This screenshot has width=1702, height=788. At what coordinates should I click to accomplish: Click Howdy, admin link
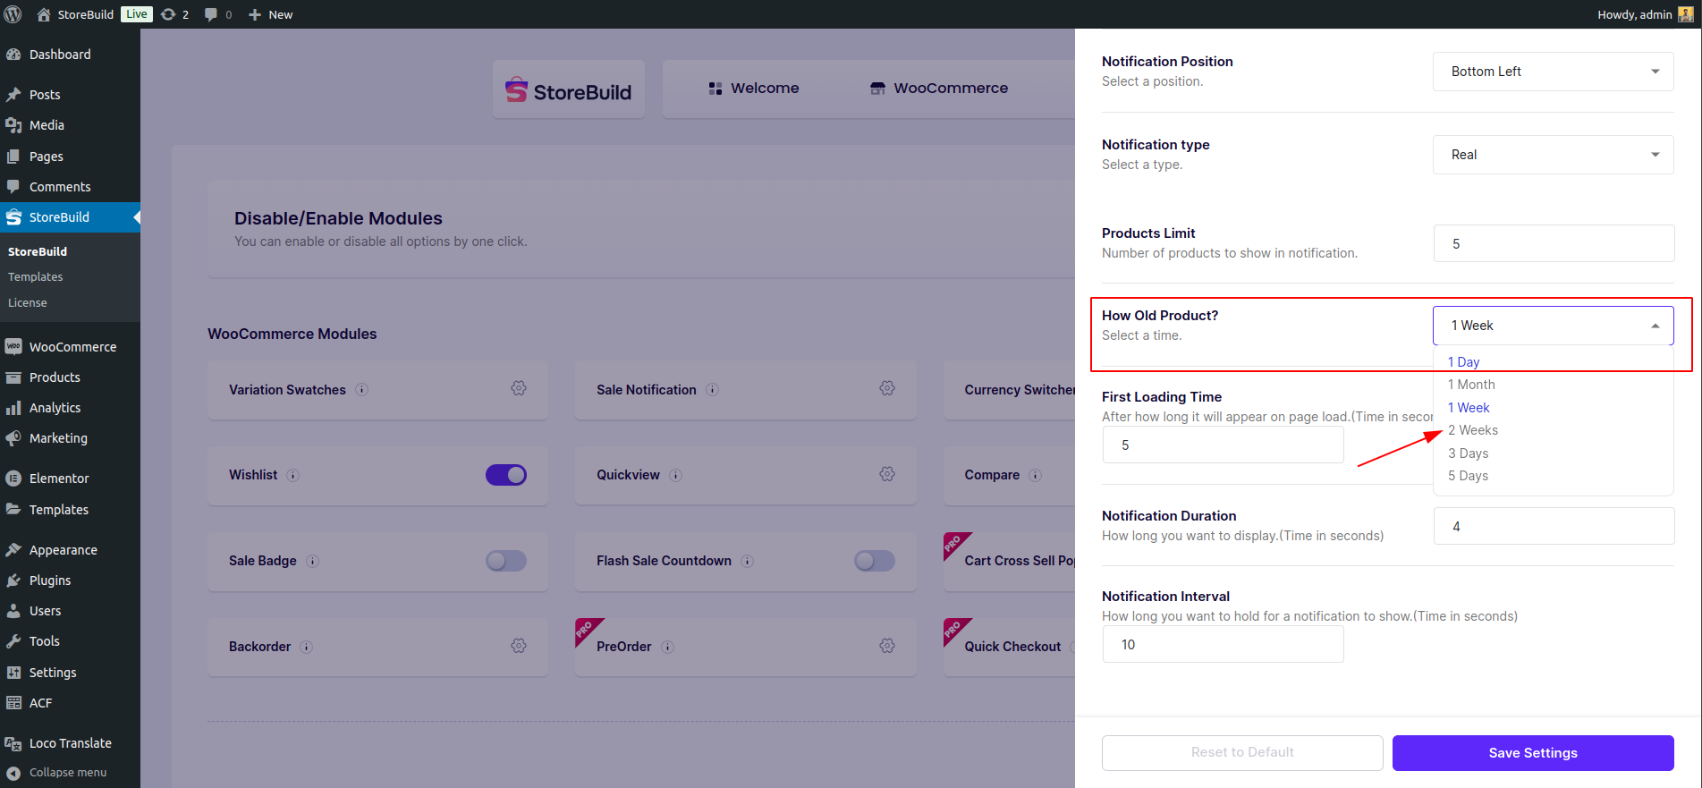pyautogui.click(x=1635, y=14)
